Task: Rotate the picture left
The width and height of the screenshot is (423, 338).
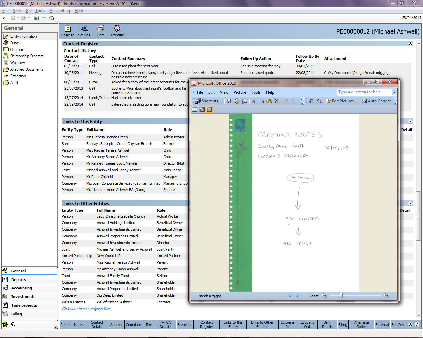Action: [311, 101]
